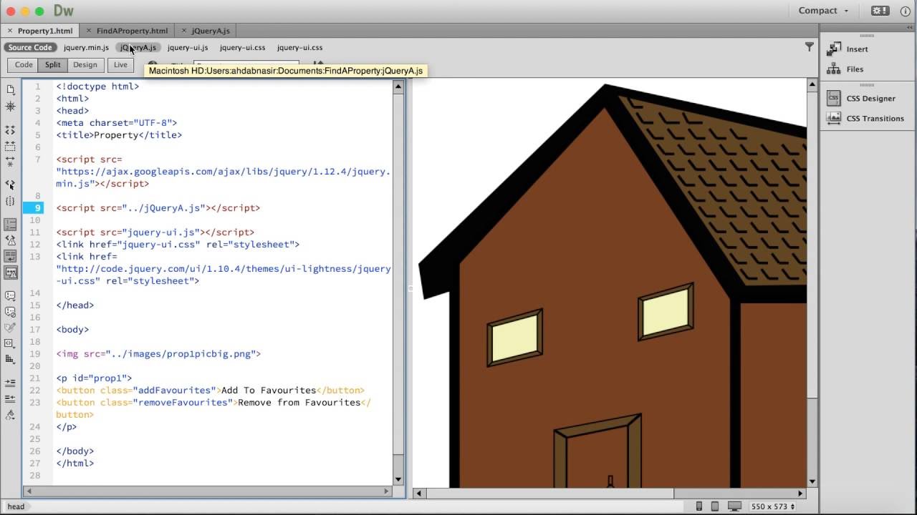917x515 pixels.
Task: Open the jQueryA.js related file
Action: click(138, 47)
